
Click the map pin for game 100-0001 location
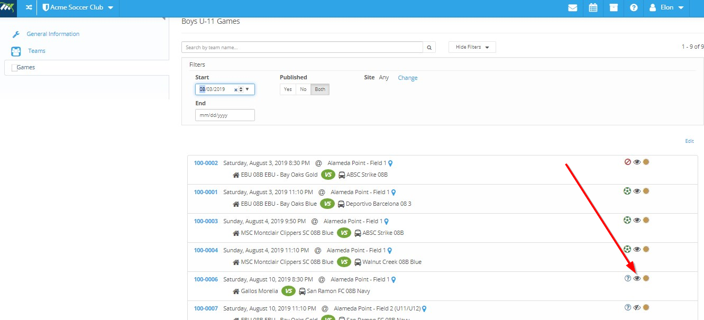click(x=394, y=193)
